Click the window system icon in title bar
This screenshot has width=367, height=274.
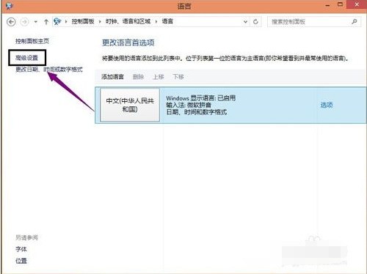pyautogui.click(x=9, y=6)
